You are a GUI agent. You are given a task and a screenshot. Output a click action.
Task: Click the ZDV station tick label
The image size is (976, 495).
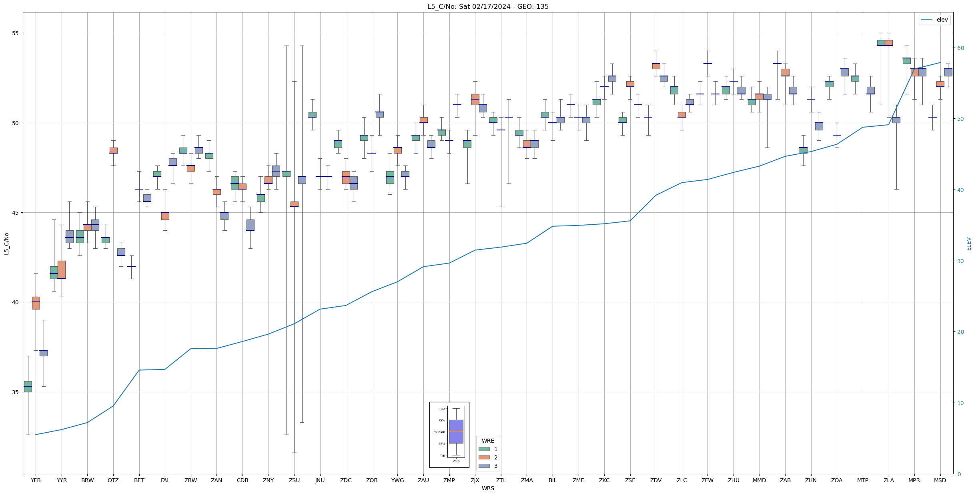pos(656,480)
